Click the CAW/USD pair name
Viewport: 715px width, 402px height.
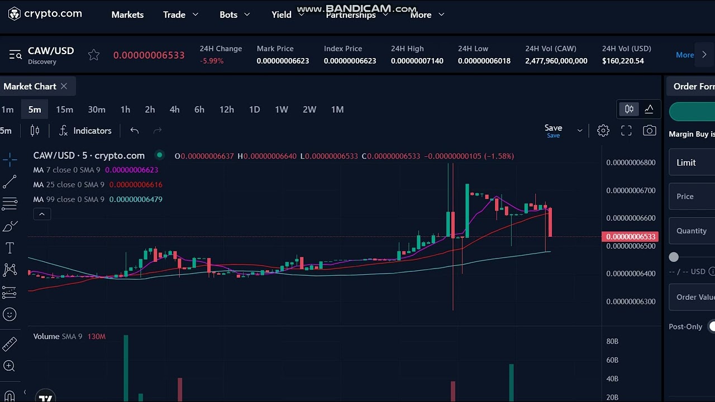[x=51, y=51]
